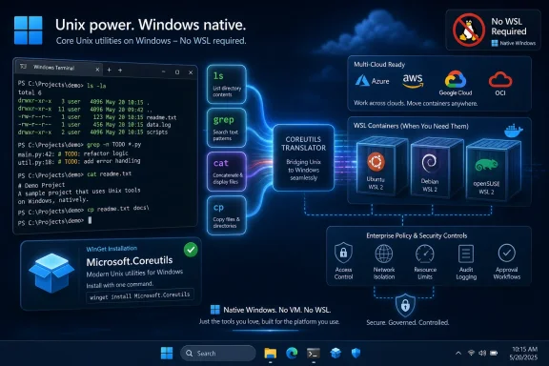Click the Approval Workflows checkmark icon
The height and width of the screenshot is (366, 549).
(x=507, y=253)
